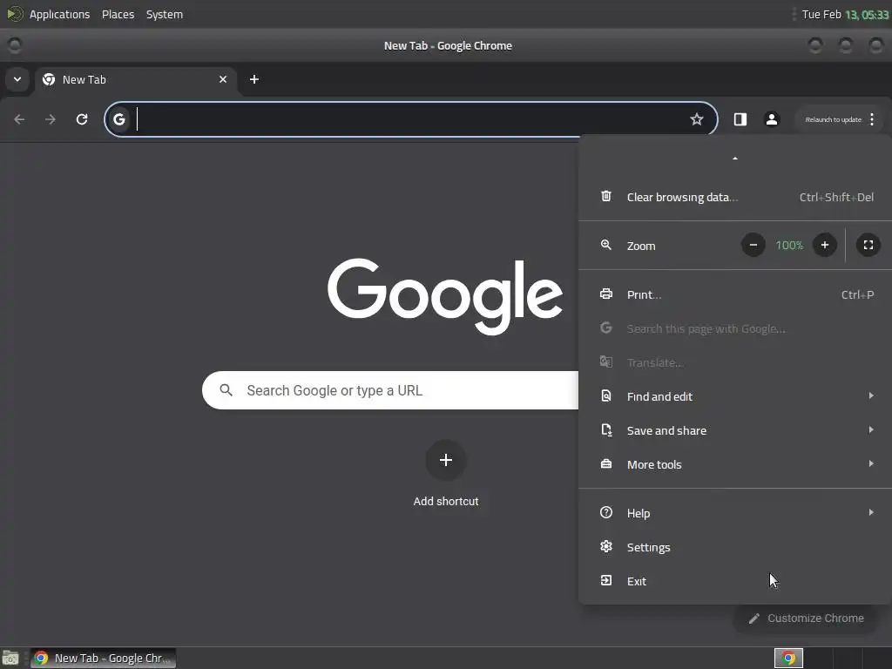Close the New Tab tab
The image size is (892, 669).
[x=223, y=79]
